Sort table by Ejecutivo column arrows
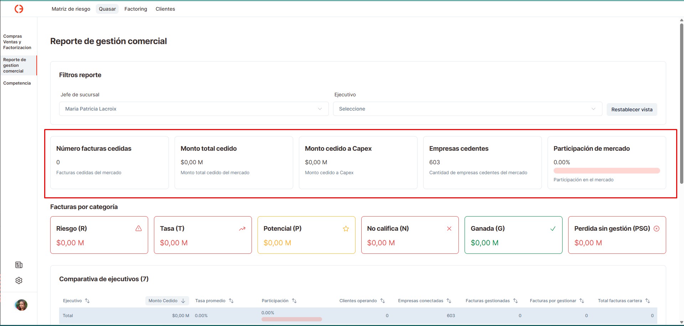The height and width of the screenshot is (326, 684). click(x=87, y=301)
